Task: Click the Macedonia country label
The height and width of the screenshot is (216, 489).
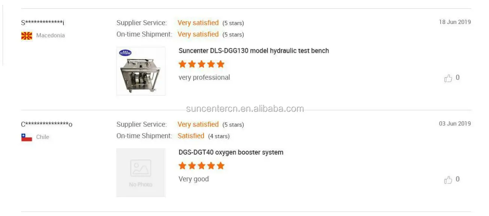Action: coord(50,36)
